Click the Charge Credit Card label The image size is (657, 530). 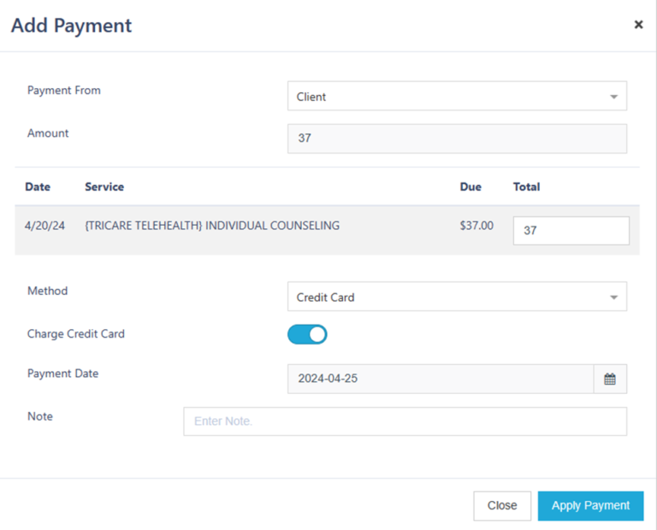coord(76,334)
